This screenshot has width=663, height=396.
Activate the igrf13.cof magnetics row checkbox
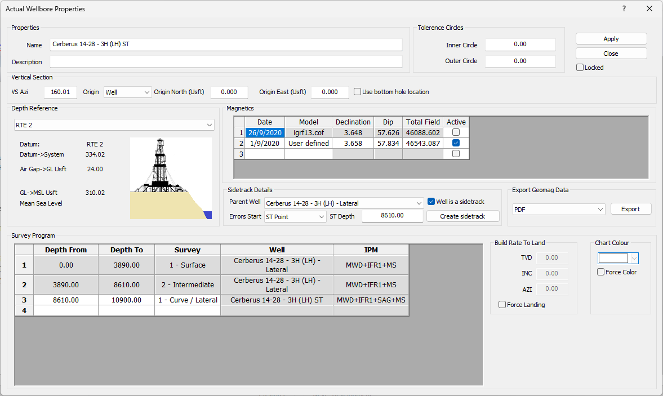456,132
